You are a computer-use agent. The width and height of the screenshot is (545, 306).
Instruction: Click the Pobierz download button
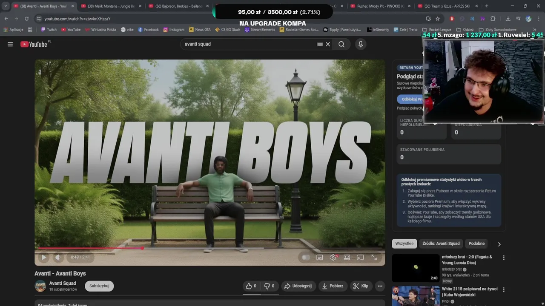click(x=333, y=286)
